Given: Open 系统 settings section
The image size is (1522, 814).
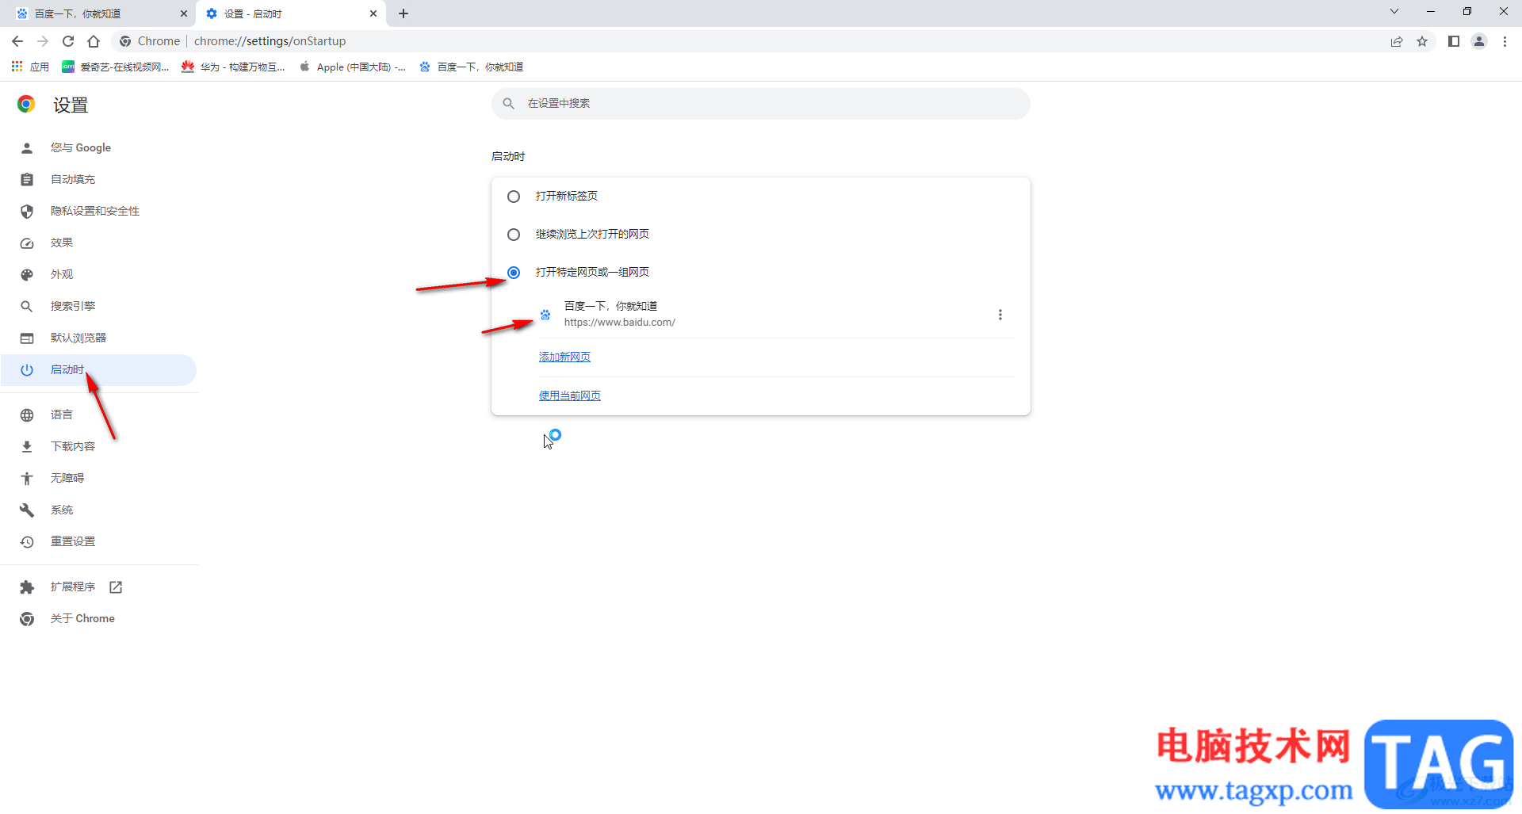Looking at the screenshot, I should click(98, 510).
